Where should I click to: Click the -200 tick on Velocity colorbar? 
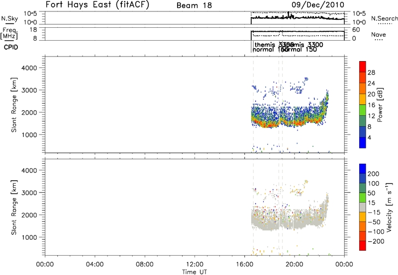click(376, 241)
